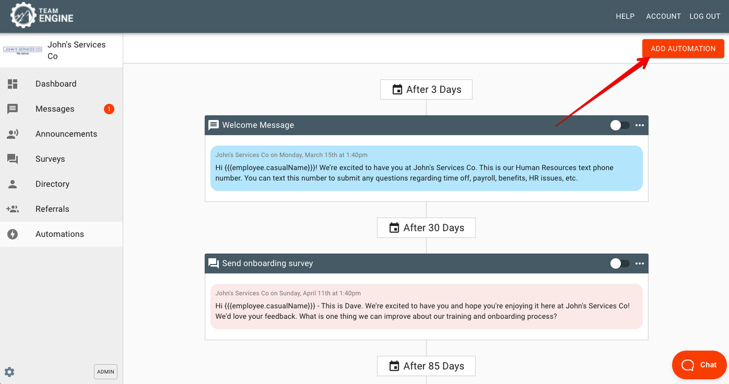Open Directory in the sidebar
729x384 pixels.
(61, 184)
